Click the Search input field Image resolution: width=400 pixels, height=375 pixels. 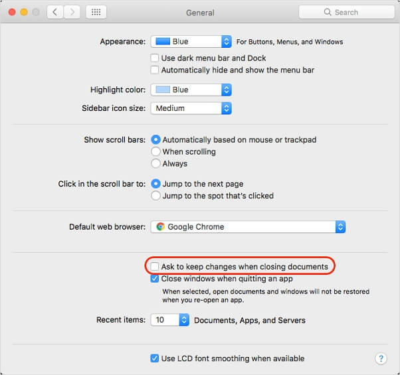click(346, 12)
